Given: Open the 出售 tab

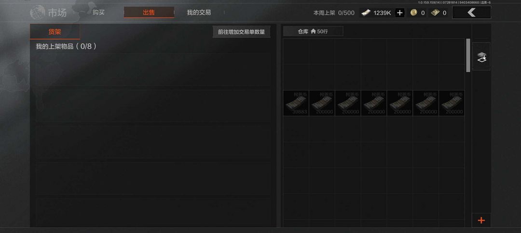Looking at the screenshot, I should (149, 13).
